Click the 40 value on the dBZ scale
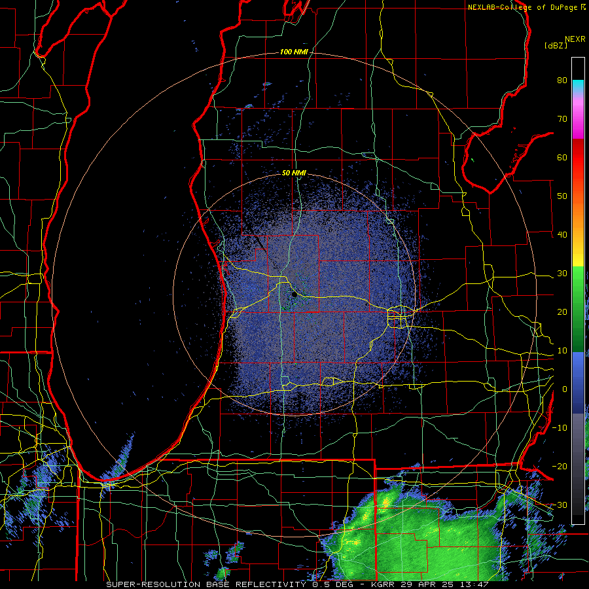The height and width of the screenshot is (589, 589). 562,234
